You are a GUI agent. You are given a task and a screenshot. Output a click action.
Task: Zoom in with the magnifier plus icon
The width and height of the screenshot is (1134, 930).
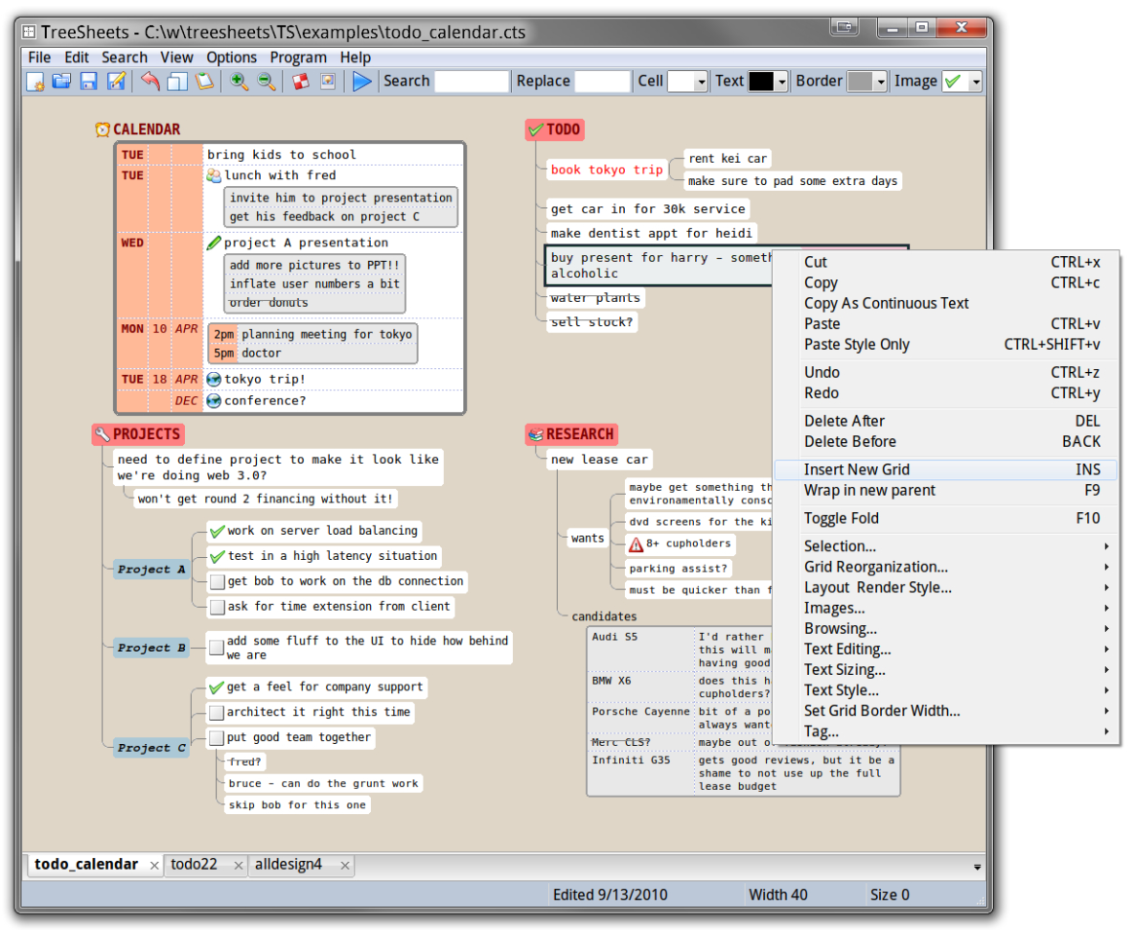click(x=237, y=81)
